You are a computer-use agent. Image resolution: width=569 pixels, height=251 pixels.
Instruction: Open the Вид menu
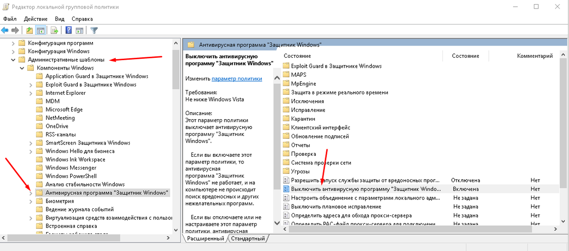(x=60, y=19)
